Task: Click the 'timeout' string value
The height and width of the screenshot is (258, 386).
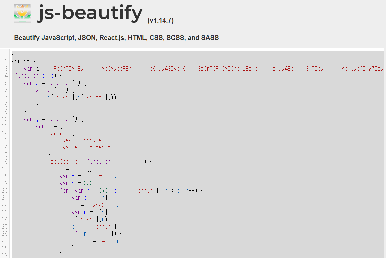Action: pyautogui.click(x=100, y=147)
